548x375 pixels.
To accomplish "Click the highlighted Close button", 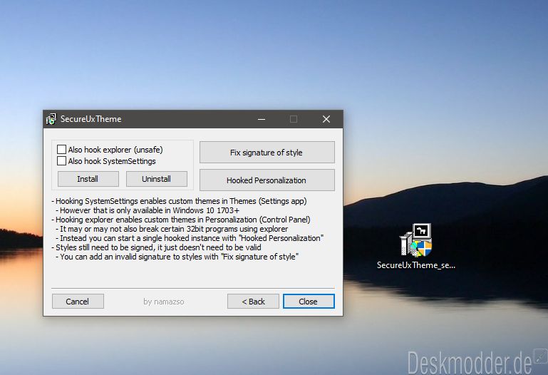I will pyautogui.click(x=309, y=302).
